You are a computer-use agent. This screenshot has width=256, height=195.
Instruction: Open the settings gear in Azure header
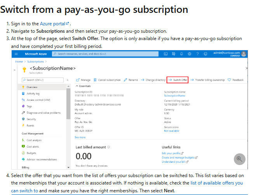click(x=190, y=54)
